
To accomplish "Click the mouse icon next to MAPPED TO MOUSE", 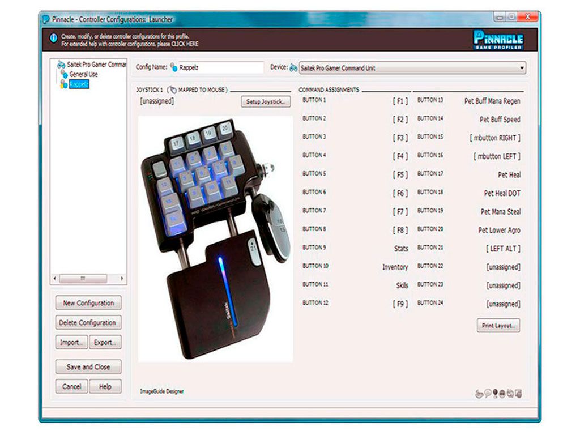I will click(x=172, y=90).
